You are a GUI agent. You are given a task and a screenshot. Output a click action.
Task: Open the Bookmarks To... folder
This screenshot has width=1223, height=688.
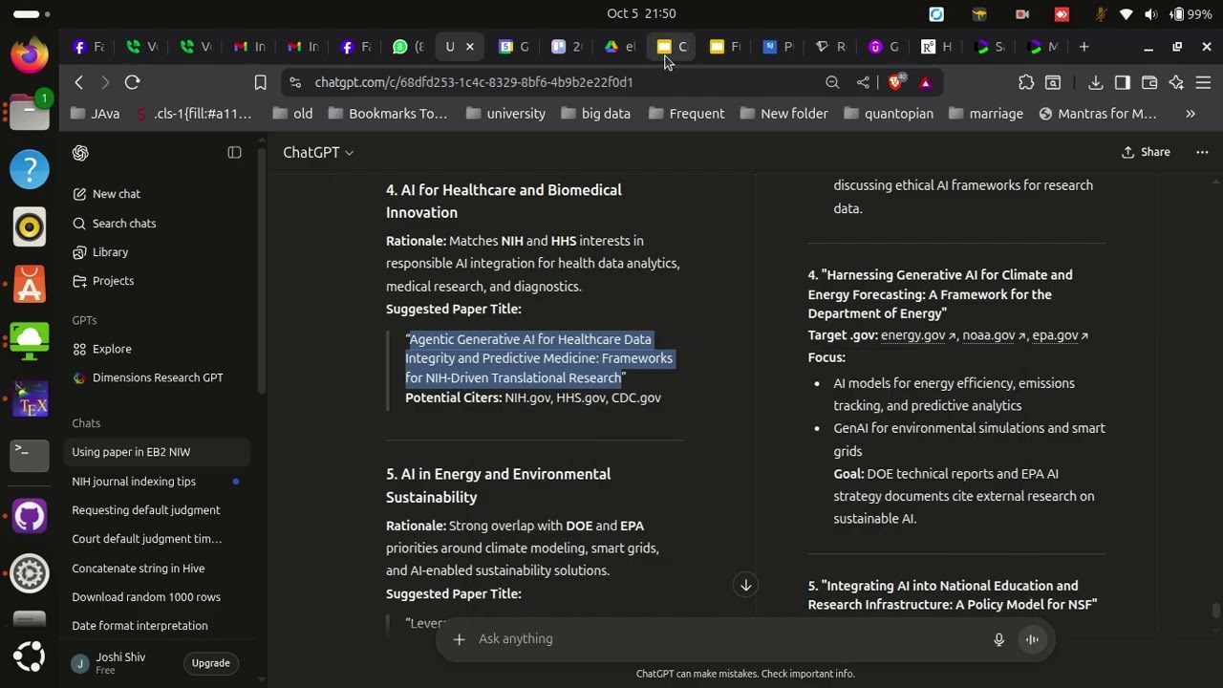point(387,114)
